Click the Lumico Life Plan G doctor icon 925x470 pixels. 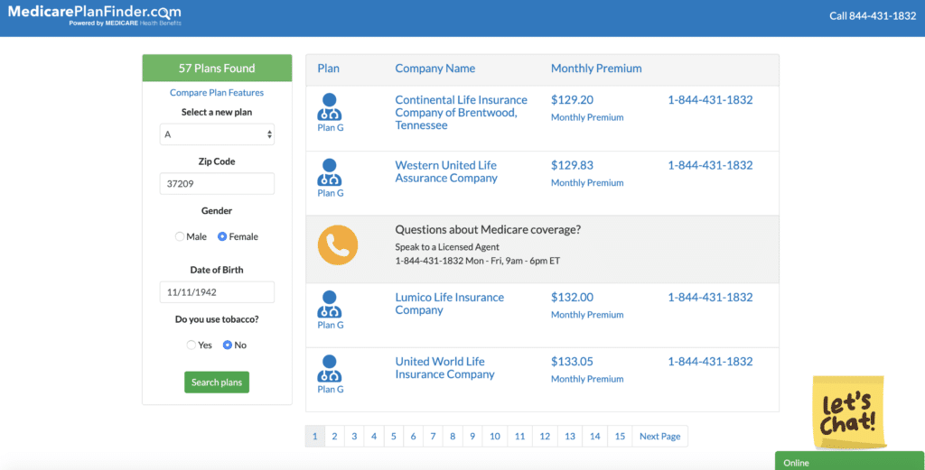click(330, 305)
